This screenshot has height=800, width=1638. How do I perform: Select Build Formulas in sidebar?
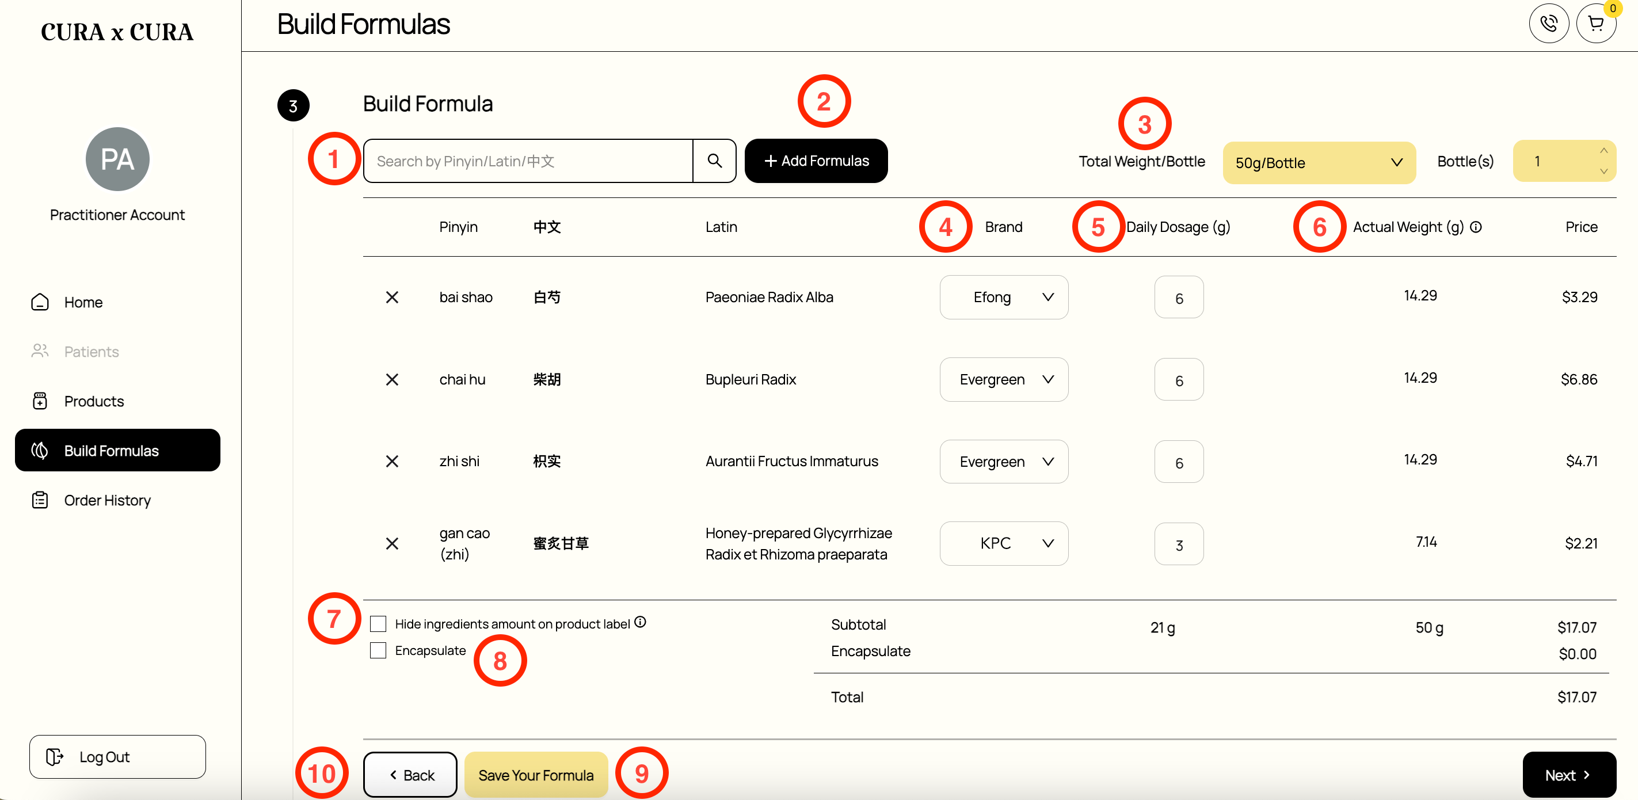117,450
